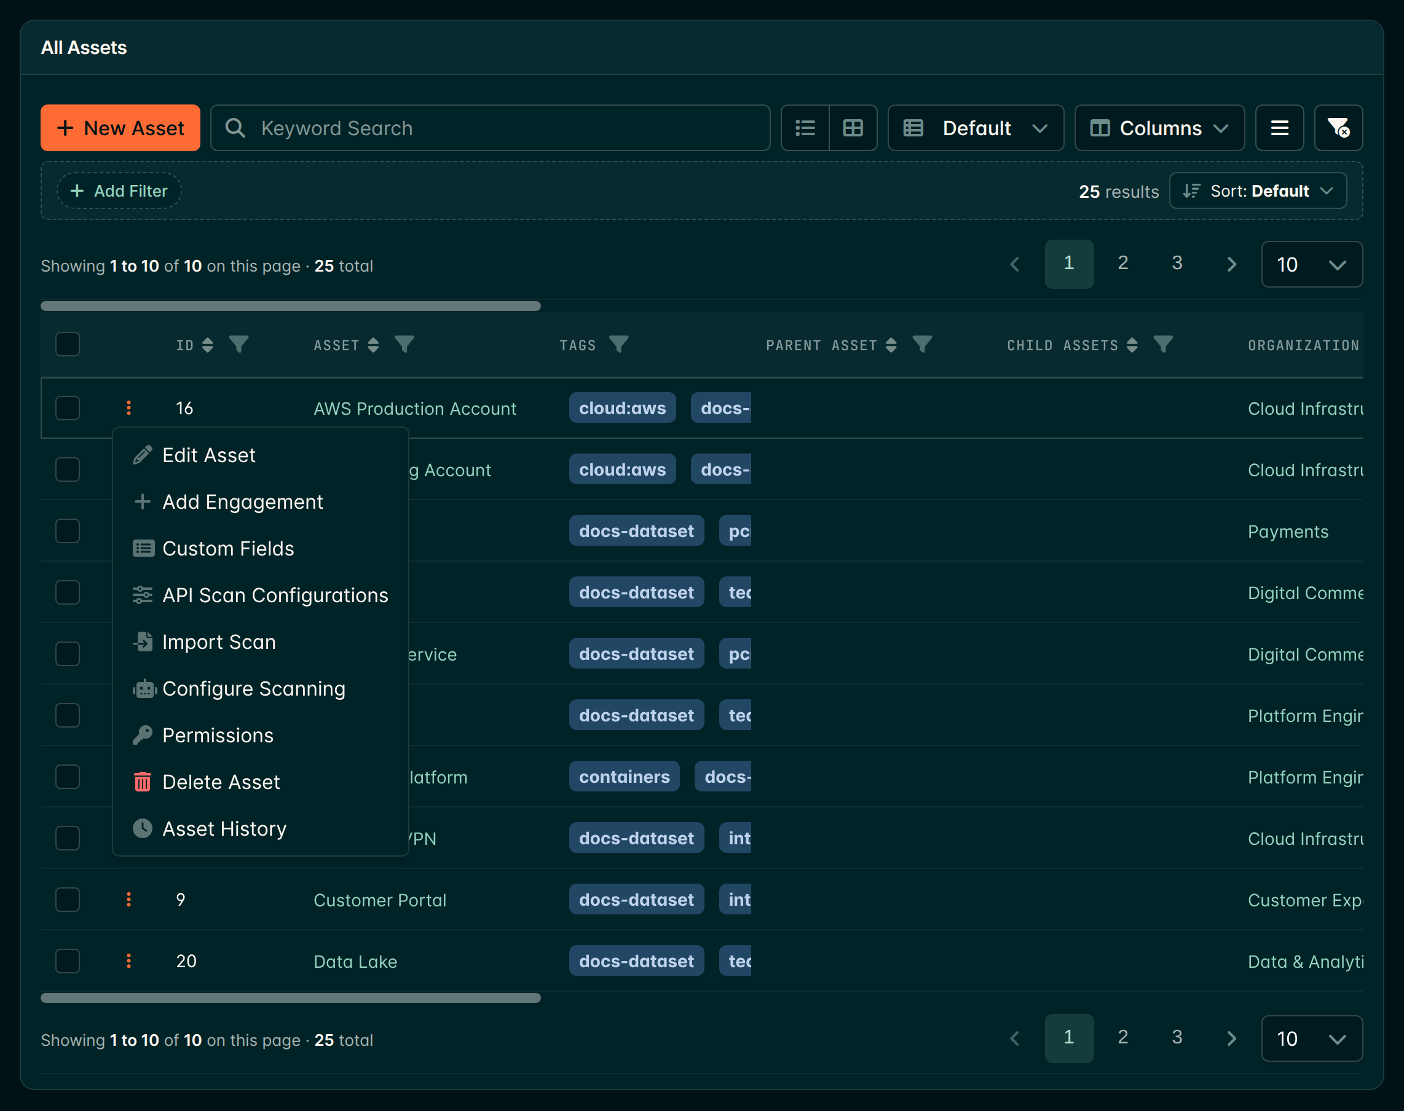
Task: Expand the Columns dropdown
Action: point(1159,128)
